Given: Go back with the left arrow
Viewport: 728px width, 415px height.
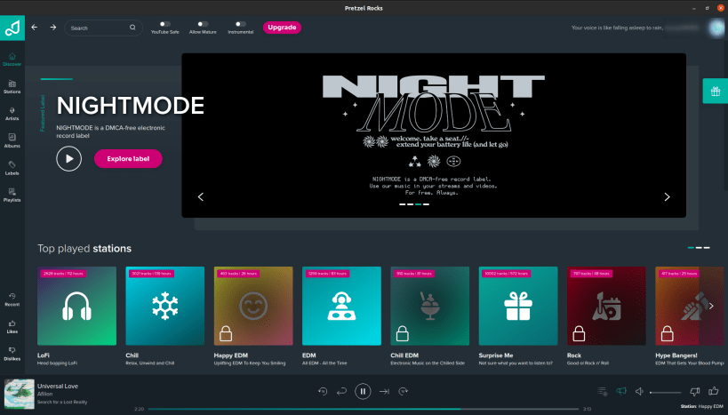Looking at the screenshot, I should (x=35, y=28).
